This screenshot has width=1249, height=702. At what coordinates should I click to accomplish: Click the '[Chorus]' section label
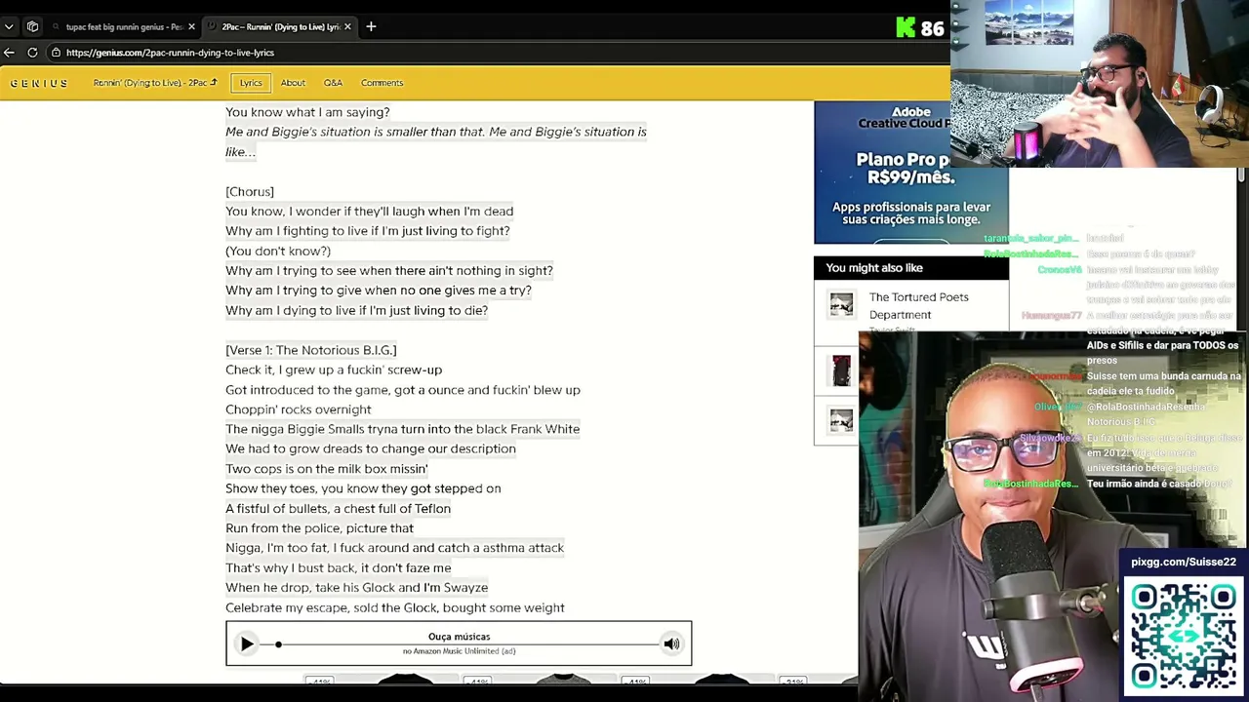(250, 192)
